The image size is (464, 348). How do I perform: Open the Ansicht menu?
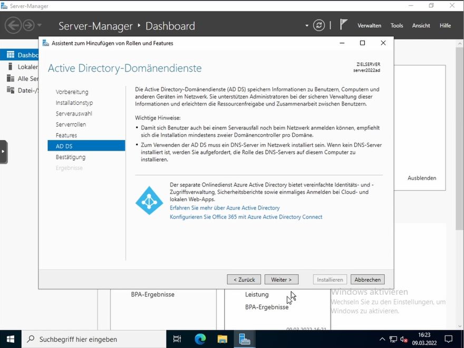click(x=421, y=26)
